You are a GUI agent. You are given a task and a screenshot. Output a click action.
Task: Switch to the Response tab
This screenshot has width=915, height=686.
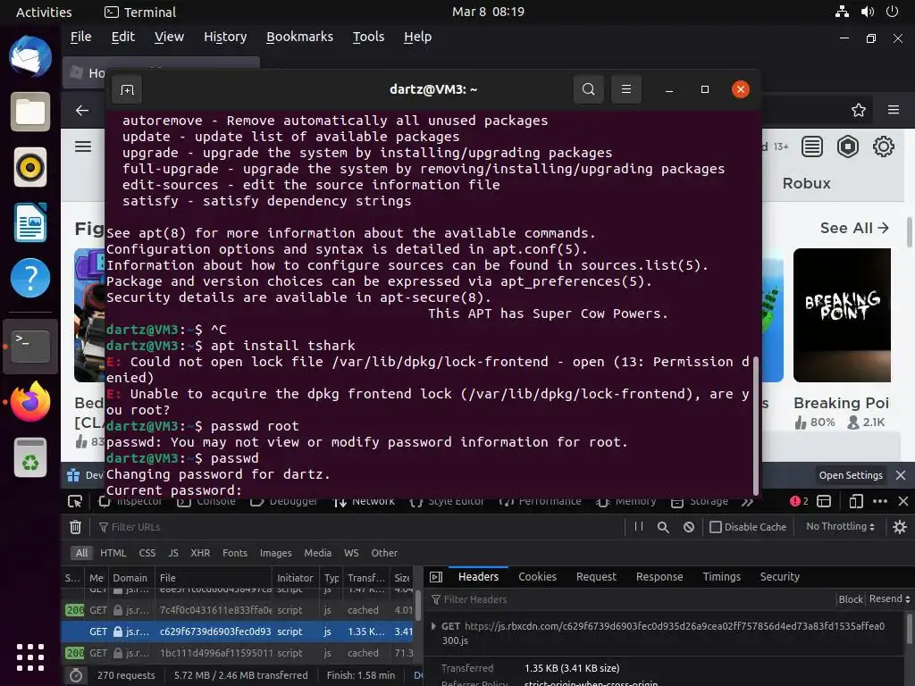(x=659, y=577)
